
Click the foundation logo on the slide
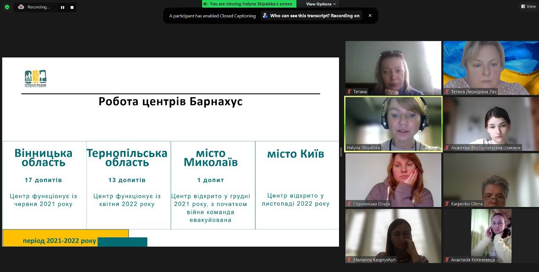click(36, 79)
